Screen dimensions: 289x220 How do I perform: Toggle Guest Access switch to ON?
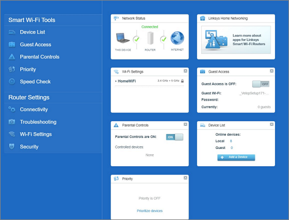[261, 84]
